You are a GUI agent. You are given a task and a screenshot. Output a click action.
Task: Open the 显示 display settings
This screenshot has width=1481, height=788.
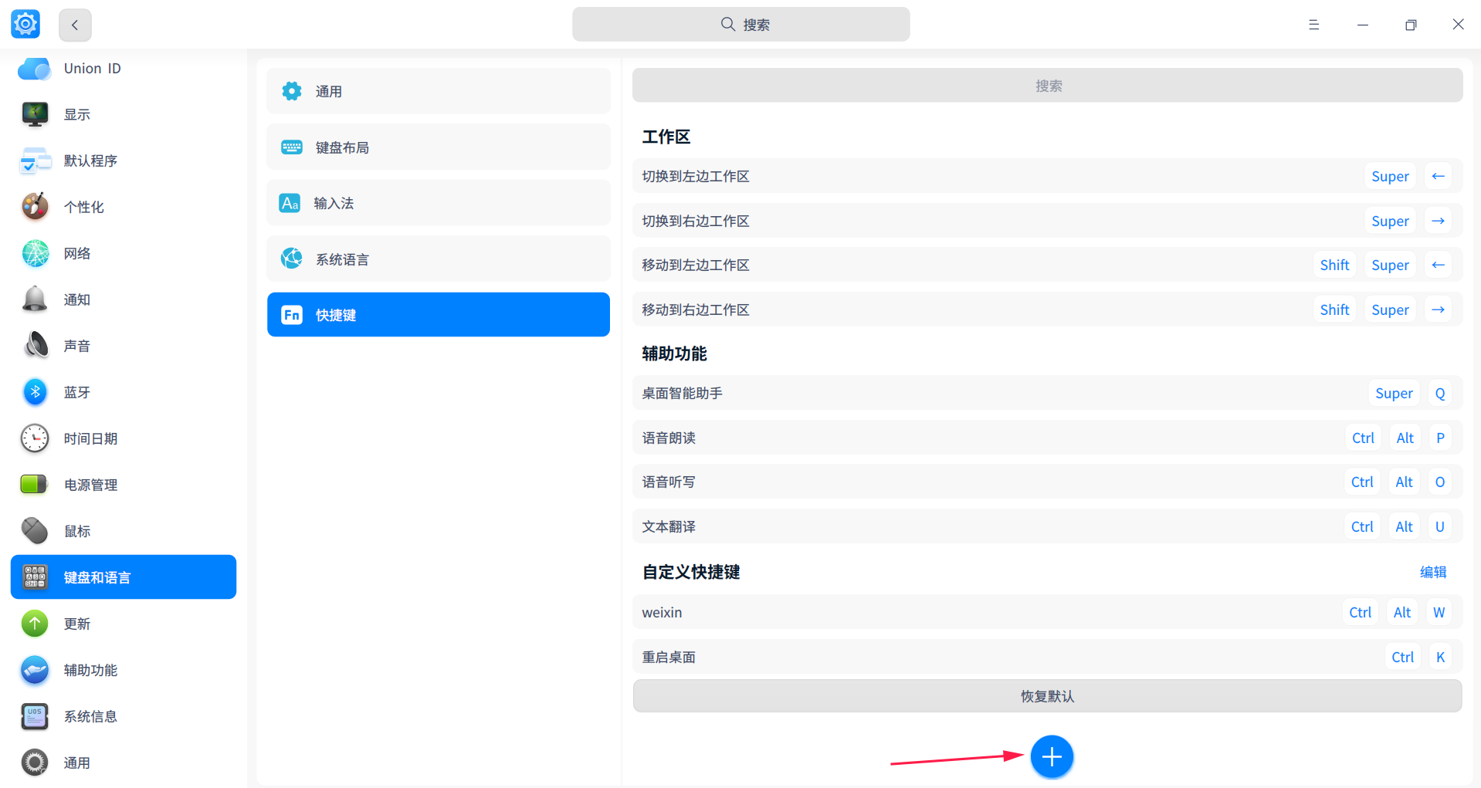(x=77, y=114)
